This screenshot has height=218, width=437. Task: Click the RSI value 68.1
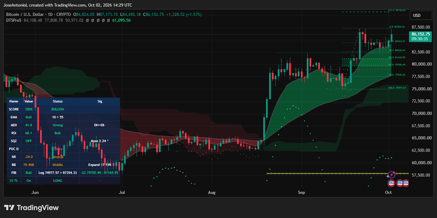click(29, 133)
